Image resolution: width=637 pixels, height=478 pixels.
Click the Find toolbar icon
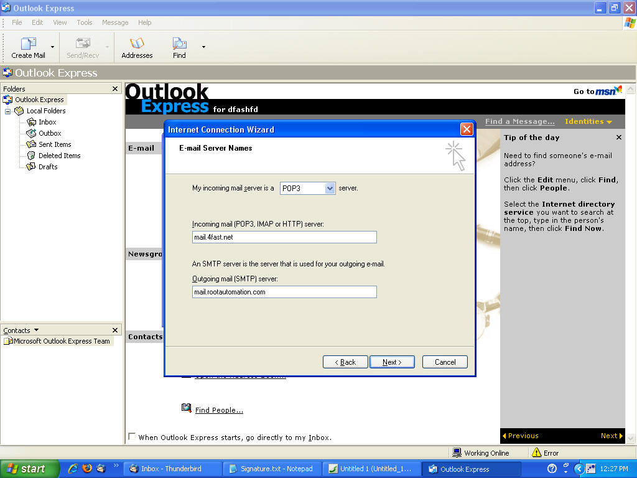[179, 43]
